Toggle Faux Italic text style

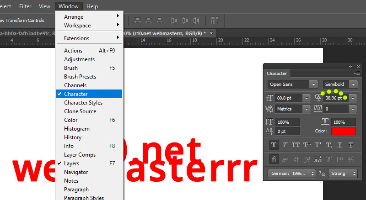click(285, 145)
